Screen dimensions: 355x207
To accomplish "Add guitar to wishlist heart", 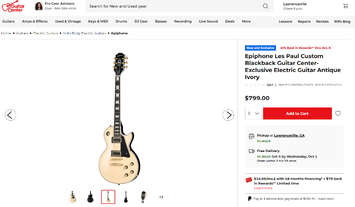I will pos(338,114).
